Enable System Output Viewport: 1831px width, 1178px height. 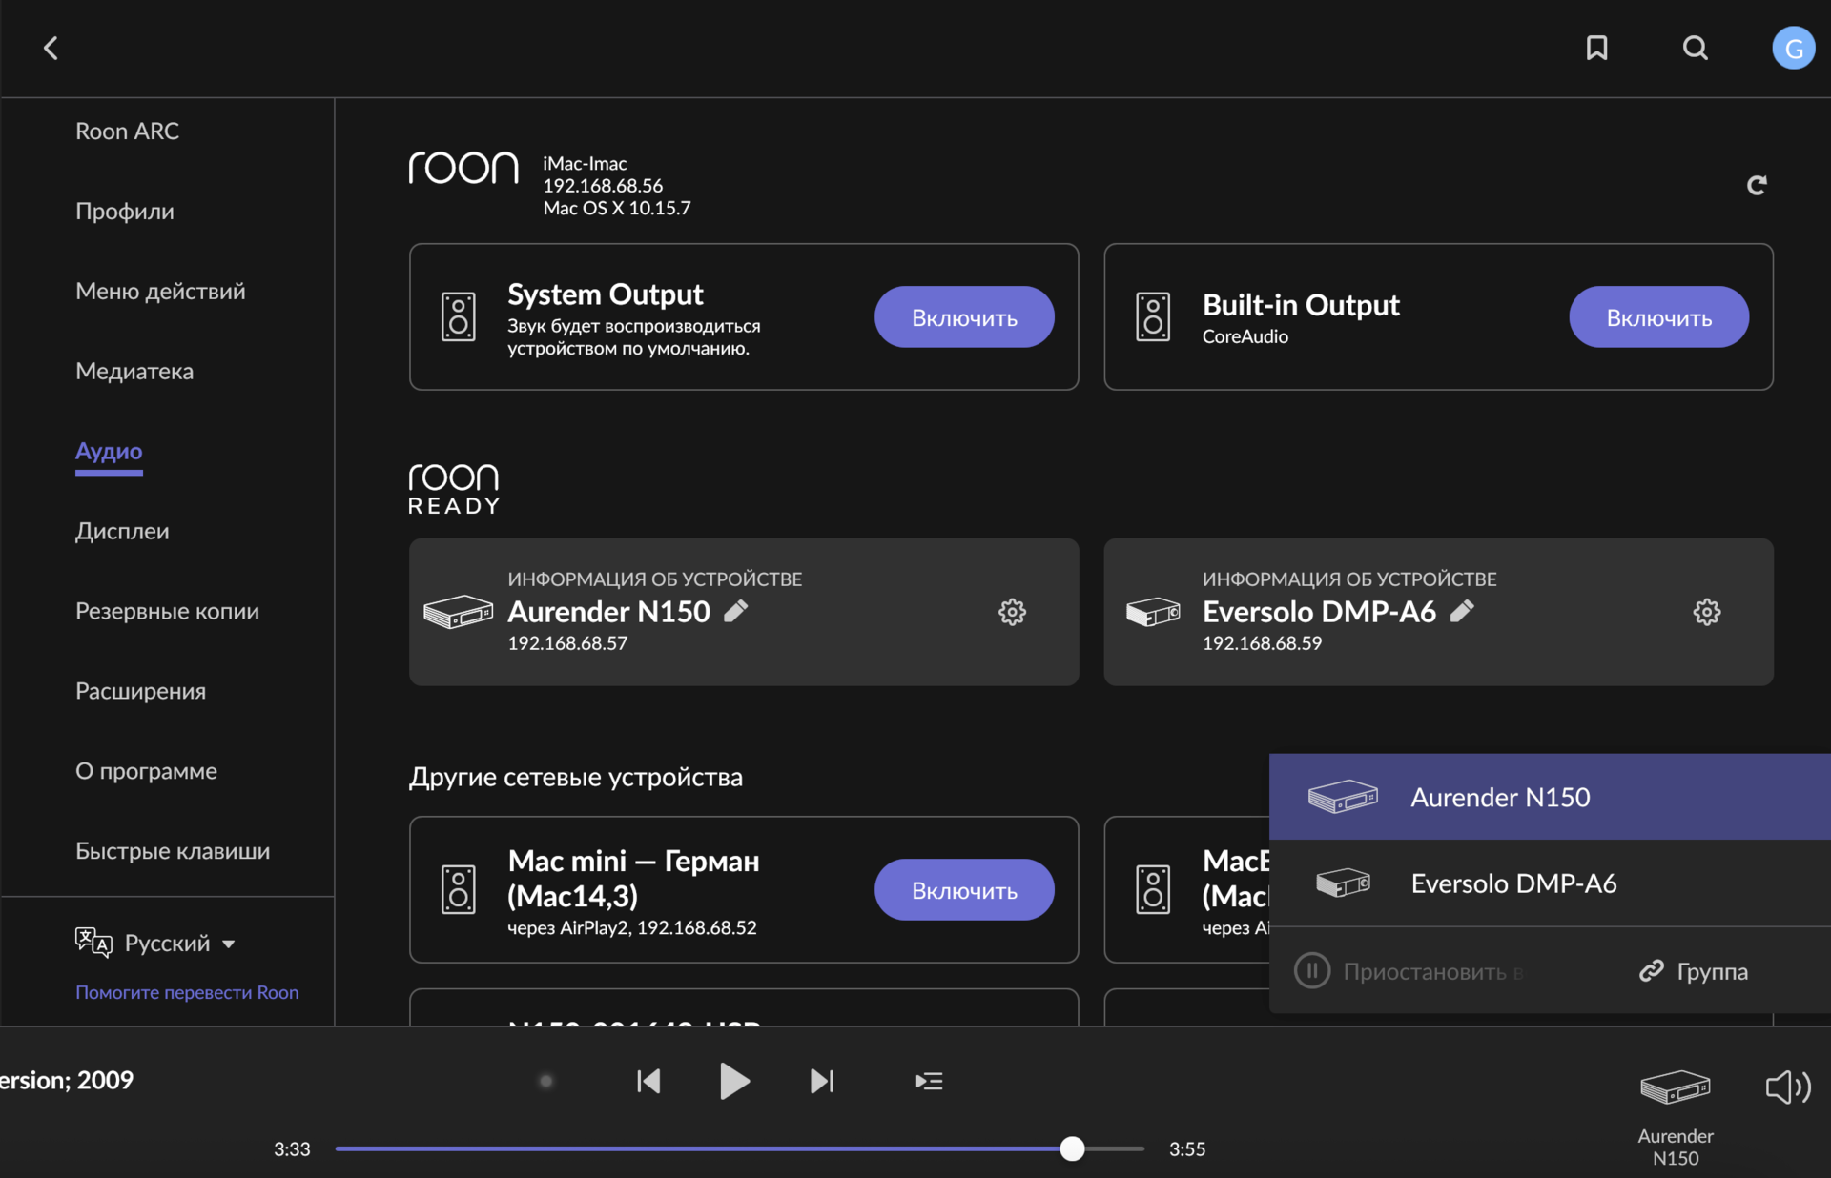964,317
